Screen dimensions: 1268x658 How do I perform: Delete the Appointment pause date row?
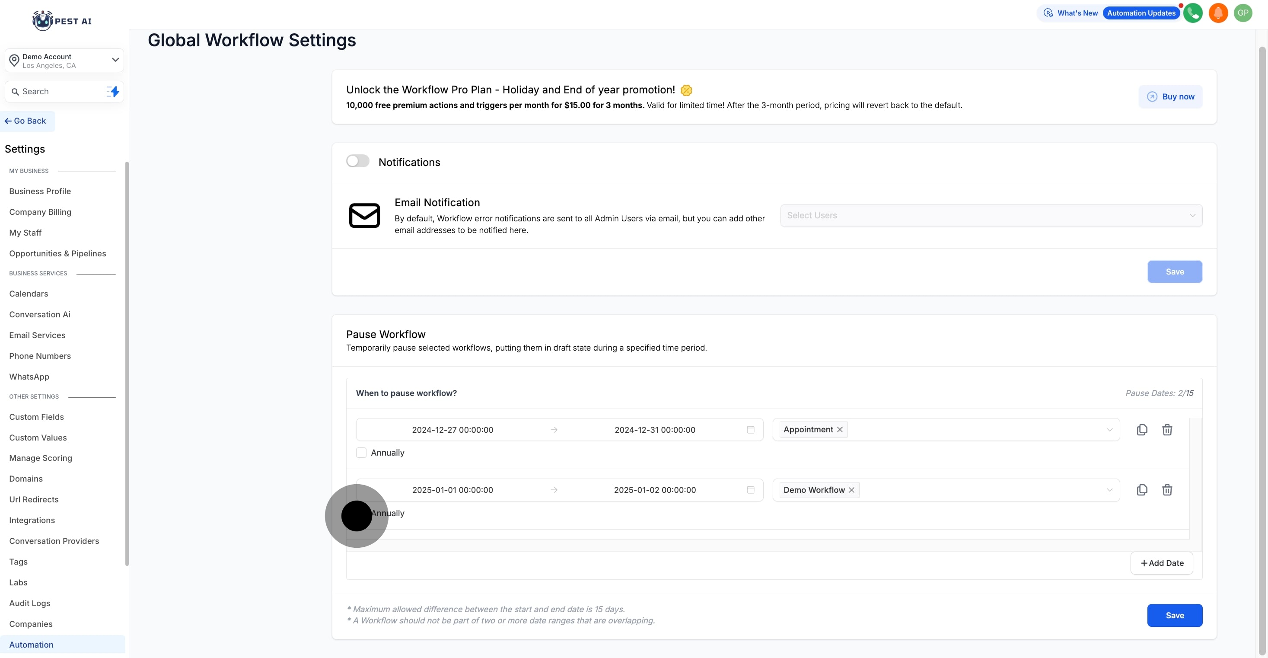pyautogui.click(x=1166, y=430)
